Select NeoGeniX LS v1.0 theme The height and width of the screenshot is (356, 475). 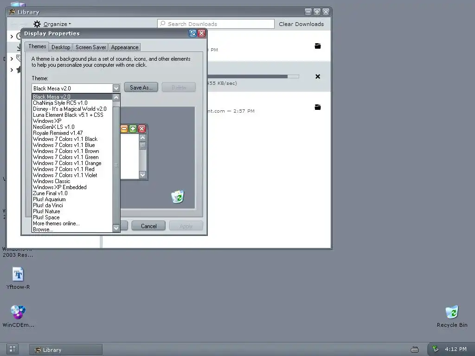tap(72, 127)
